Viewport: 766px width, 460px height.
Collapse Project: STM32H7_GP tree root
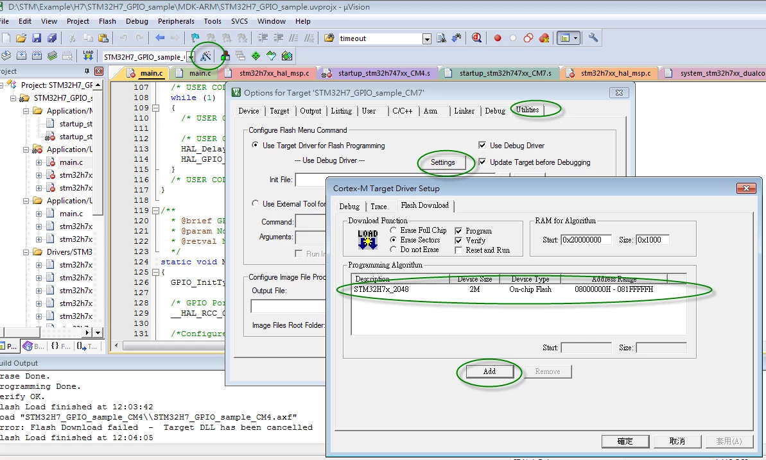(x=1, y=85)
